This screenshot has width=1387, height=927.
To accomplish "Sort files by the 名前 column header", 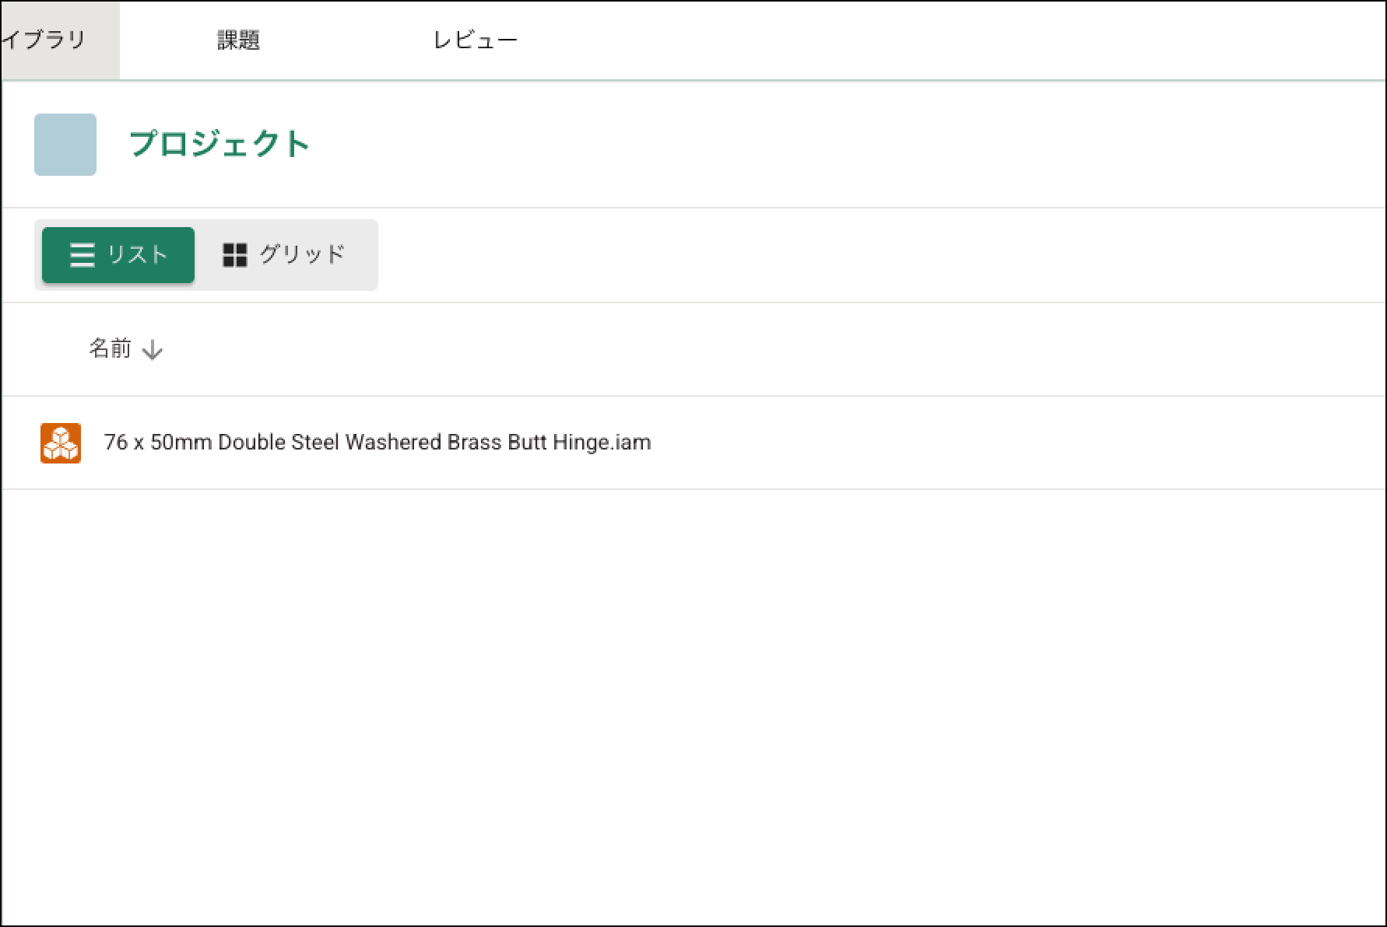I will coord(110,348).
